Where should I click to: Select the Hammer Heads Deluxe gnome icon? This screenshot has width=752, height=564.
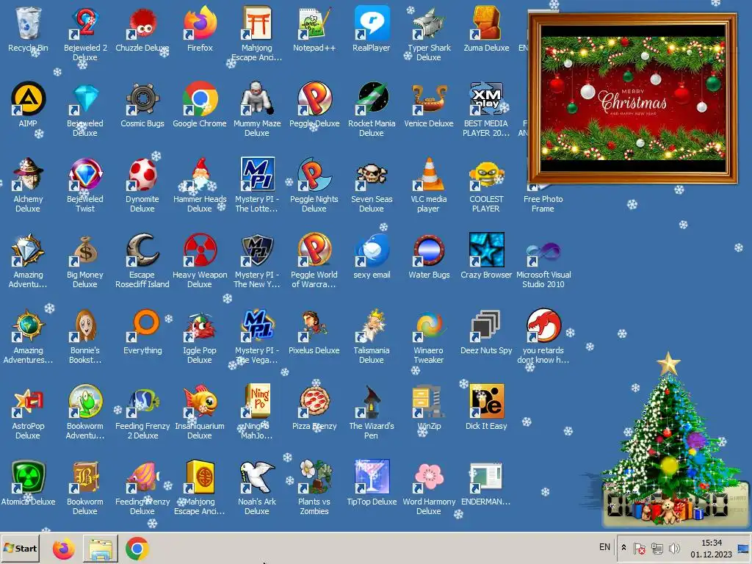(200, 175)
